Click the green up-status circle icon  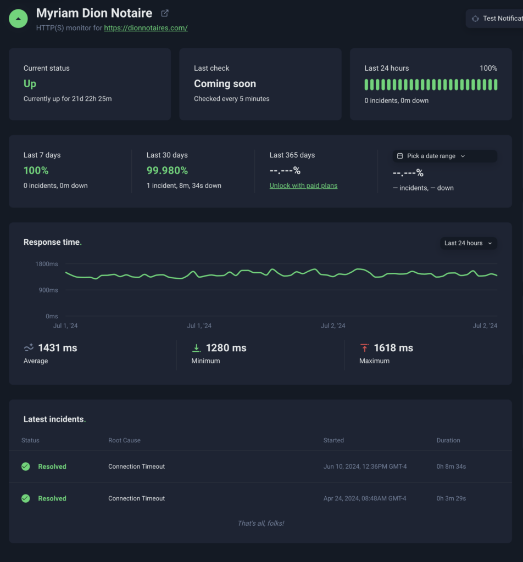pyautogui.click(x=19, y=19)
